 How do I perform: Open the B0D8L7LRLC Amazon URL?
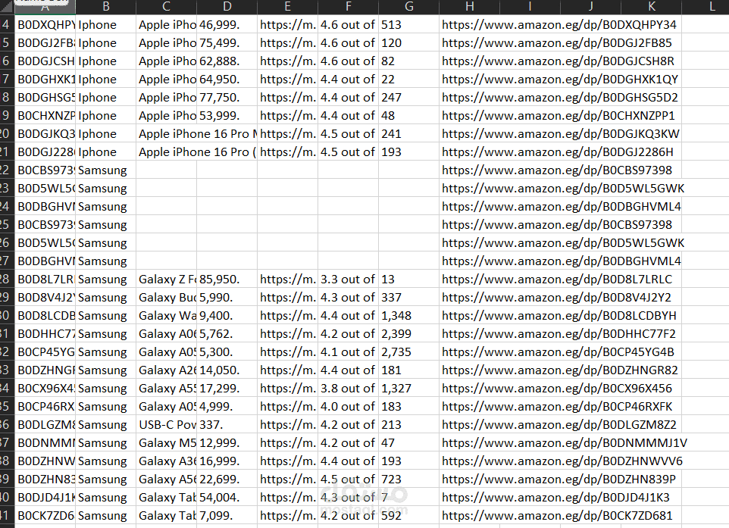click(557, 280)
